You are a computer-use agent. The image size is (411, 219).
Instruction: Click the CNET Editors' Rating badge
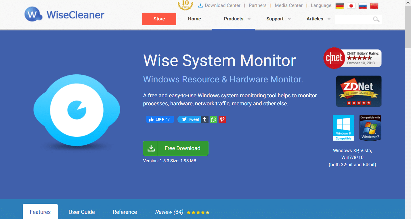[352, 58]
